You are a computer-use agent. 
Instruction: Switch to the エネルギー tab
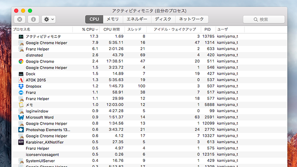[137, 19]
